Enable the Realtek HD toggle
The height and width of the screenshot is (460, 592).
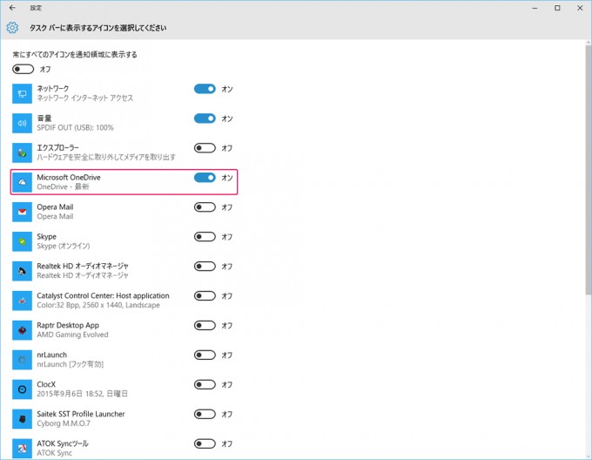coord(205,267)
